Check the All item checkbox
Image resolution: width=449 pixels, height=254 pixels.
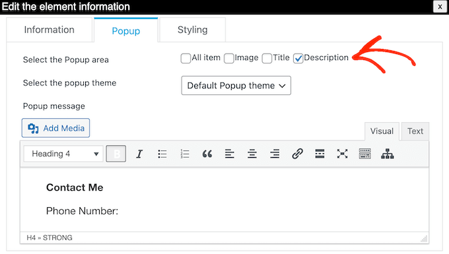tap(186, 58)
